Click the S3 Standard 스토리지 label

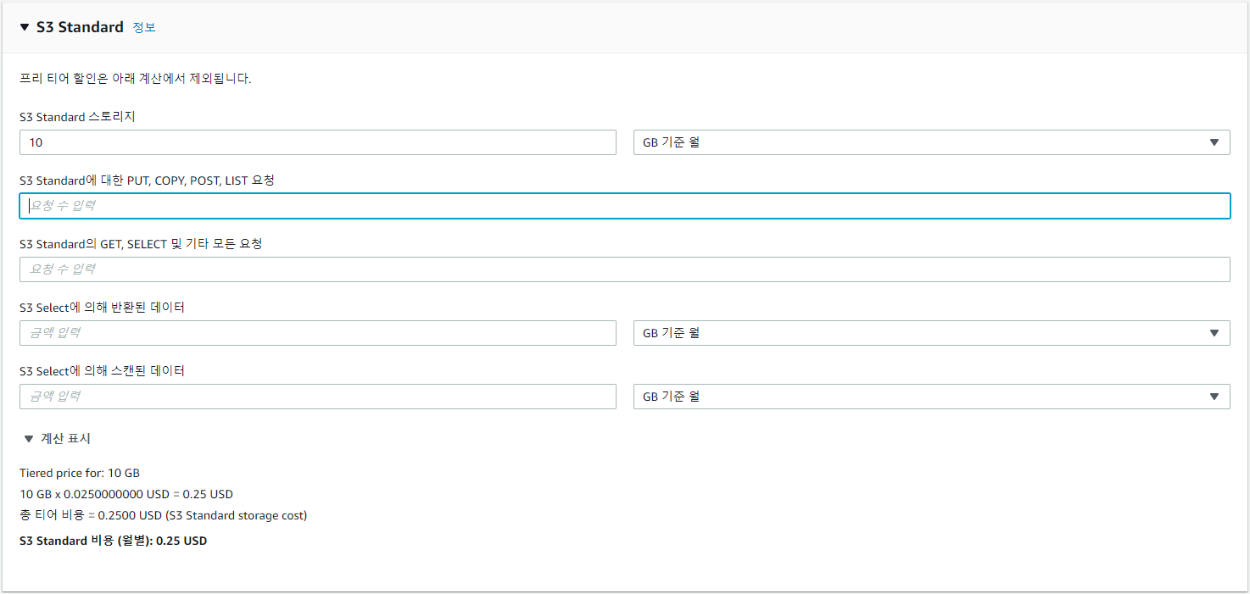77,117
